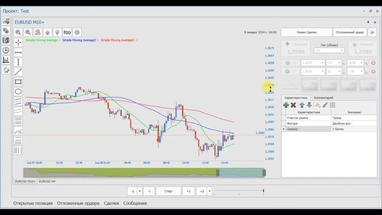
Task: Move characteristic up with arrow icon
Action: 302,105
